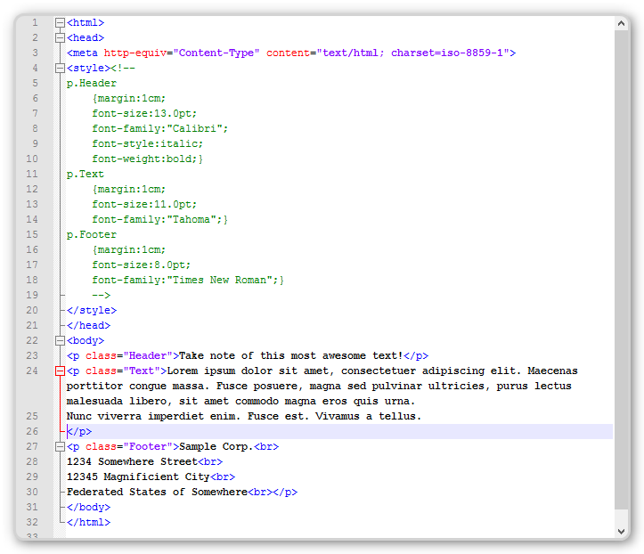644x554 pixels.
Task: Click the </body> closing tag
Action: [89, 507]
